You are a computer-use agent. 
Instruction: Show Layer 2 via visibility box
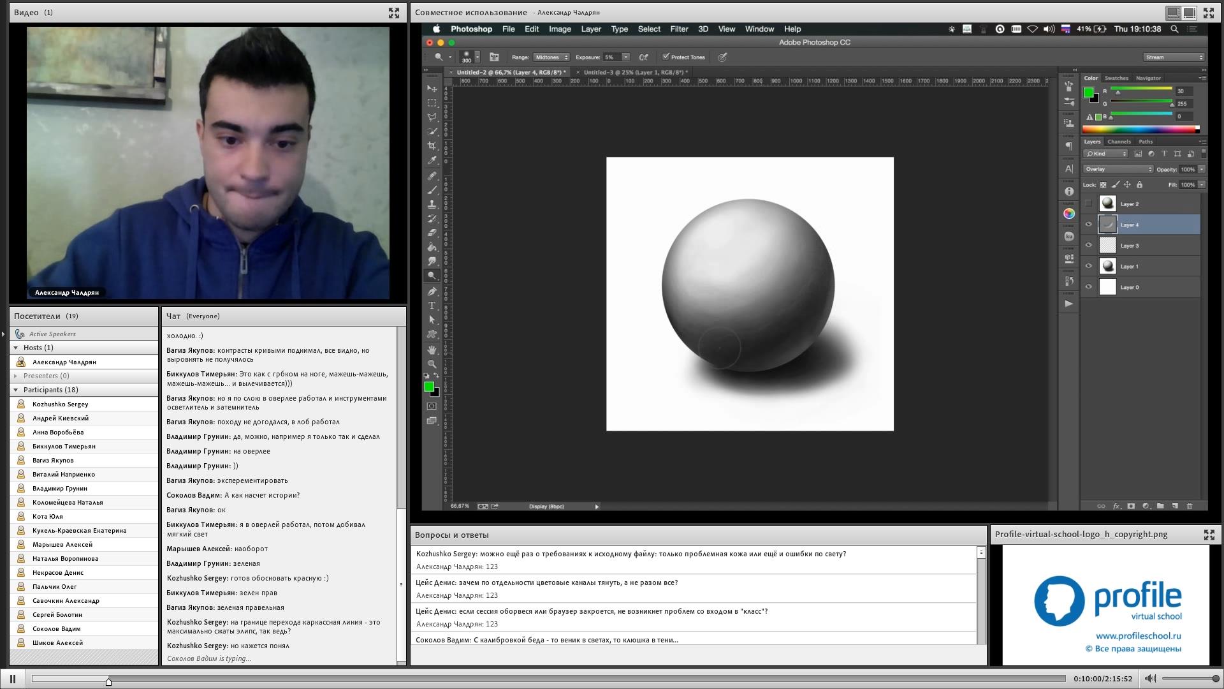1089,204
